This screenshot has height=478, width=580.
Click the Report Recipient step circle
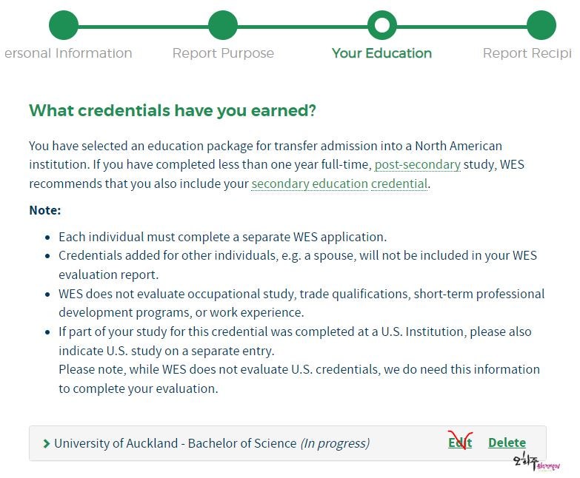541,25
